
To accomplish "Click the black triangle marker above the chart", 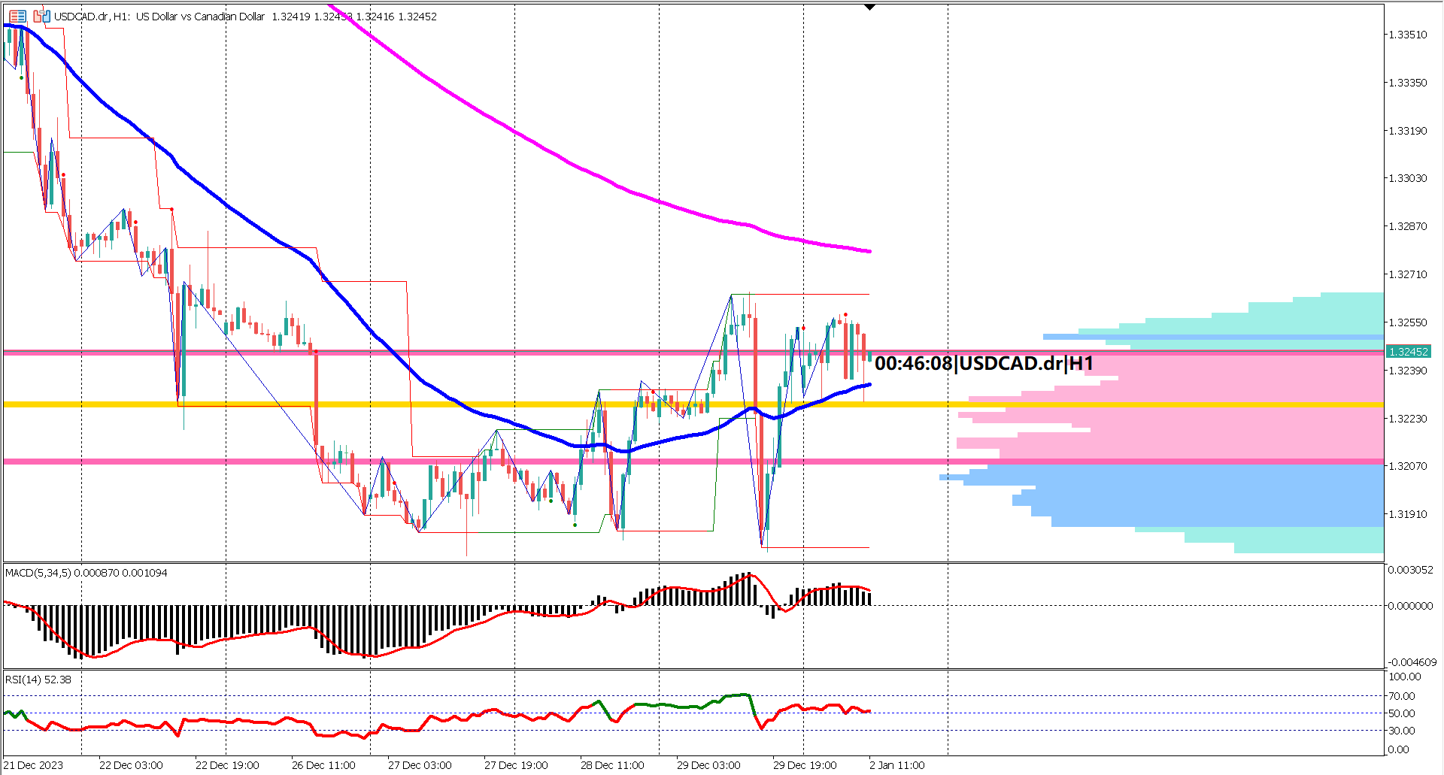I will tap(870, 6).
